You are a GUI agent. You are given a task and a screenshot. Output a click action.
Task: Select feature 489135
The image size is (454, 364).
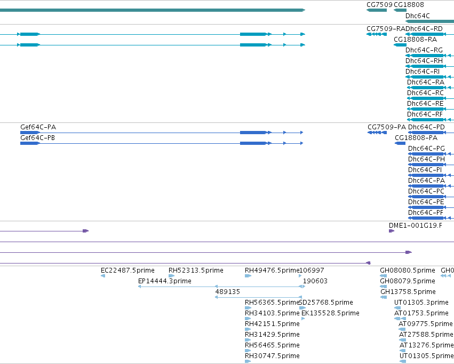tap(228, 292)
